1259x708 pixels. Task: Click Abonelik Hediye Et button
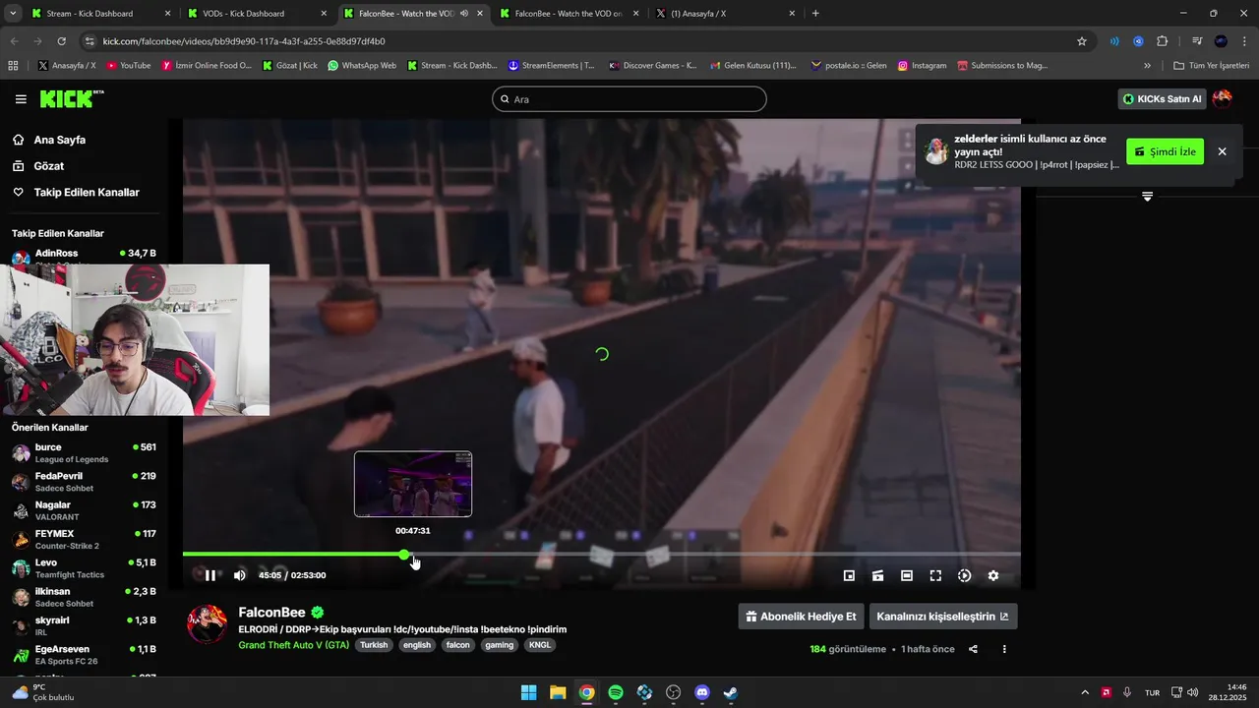[801, 617]
